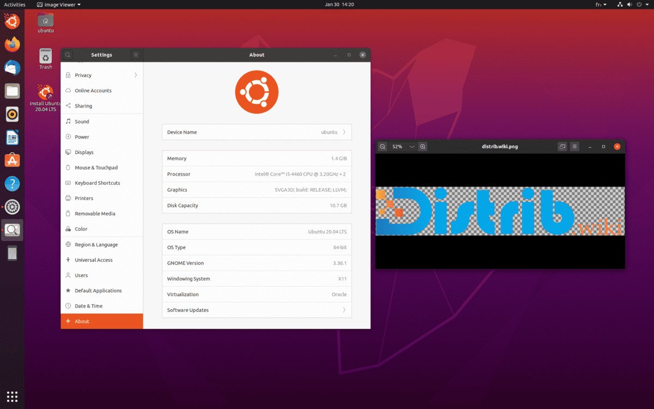Click the network icon in top bar
The image size is (654, 409).
point(620,4)
